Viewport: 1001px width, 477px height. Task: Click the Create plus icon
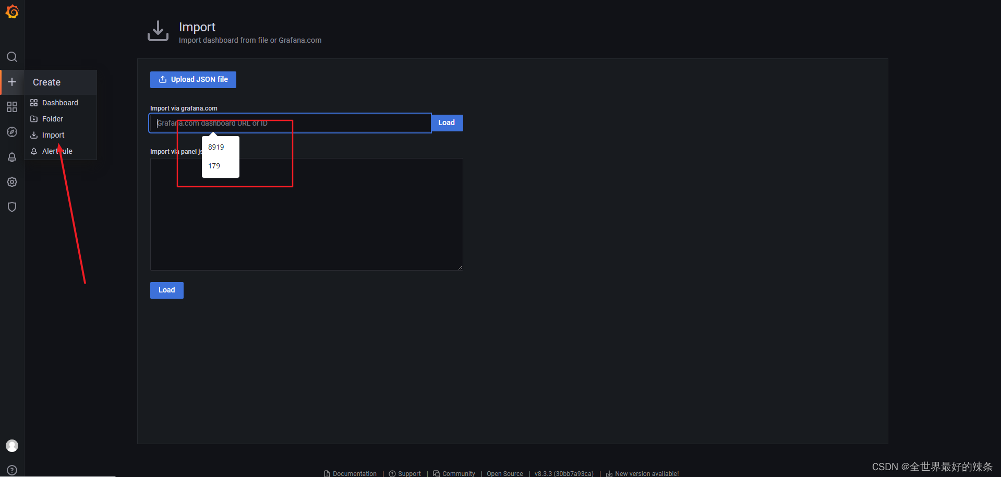point(12,82)
